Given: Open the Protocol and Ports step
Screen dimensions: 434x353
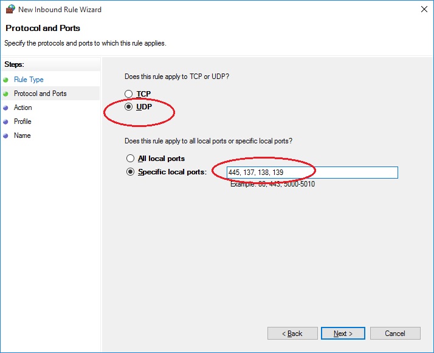Looking at the screenshot, I should click(x=40, y=94).
